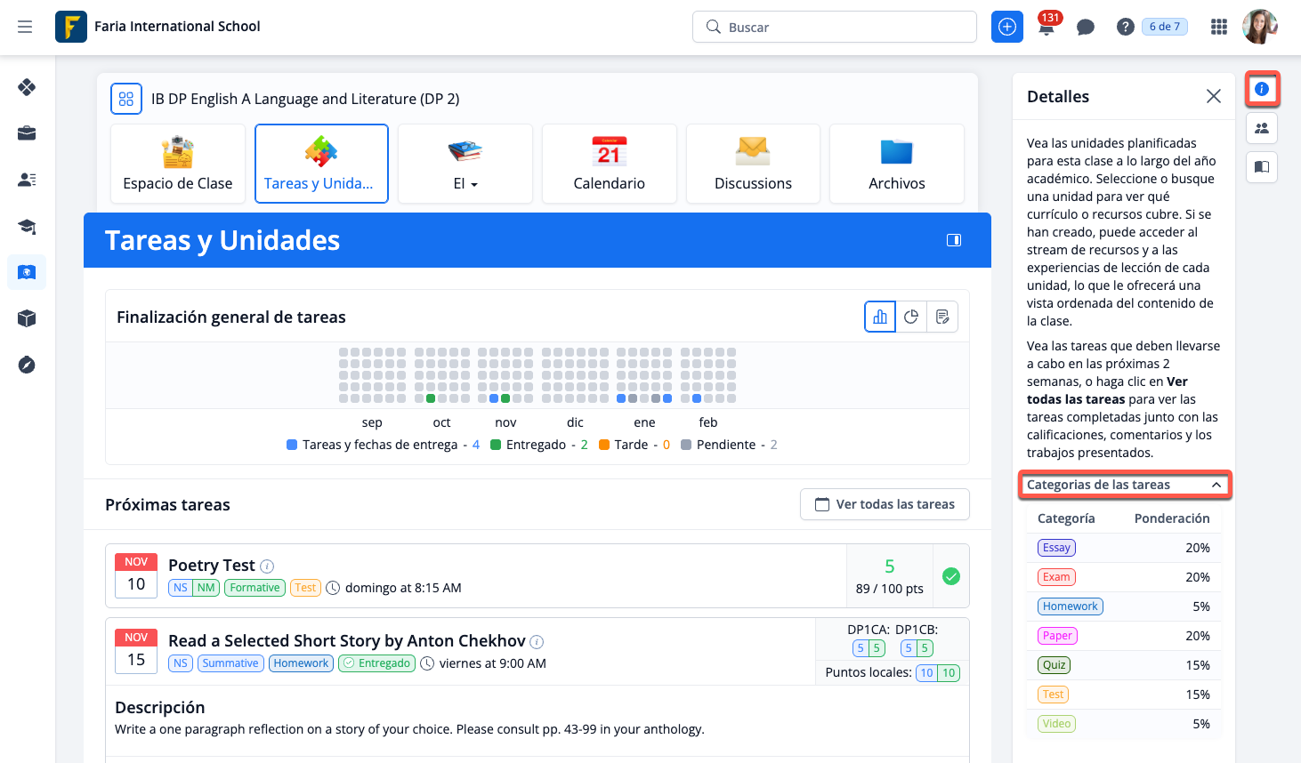1301x763 pixels.
Task: Open the class members icon in right rail
Action: coord(1262,128)
